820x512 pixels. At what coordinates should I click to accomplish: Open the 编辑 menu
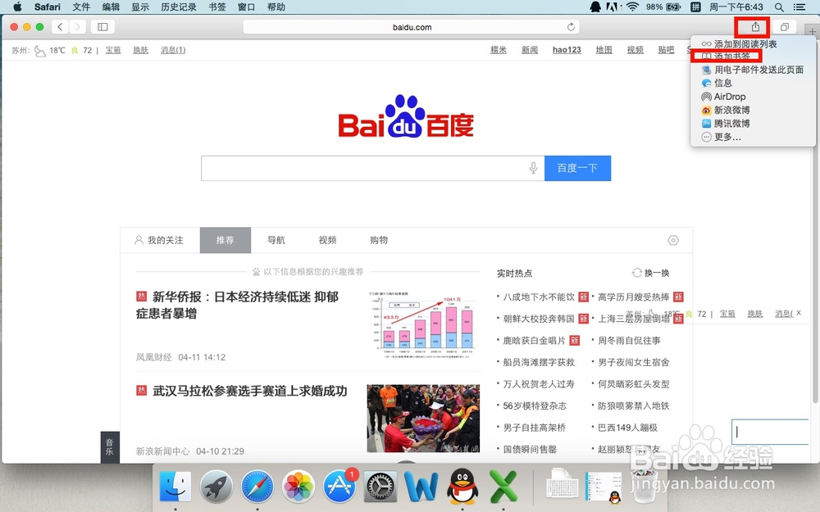coord(111,7)
